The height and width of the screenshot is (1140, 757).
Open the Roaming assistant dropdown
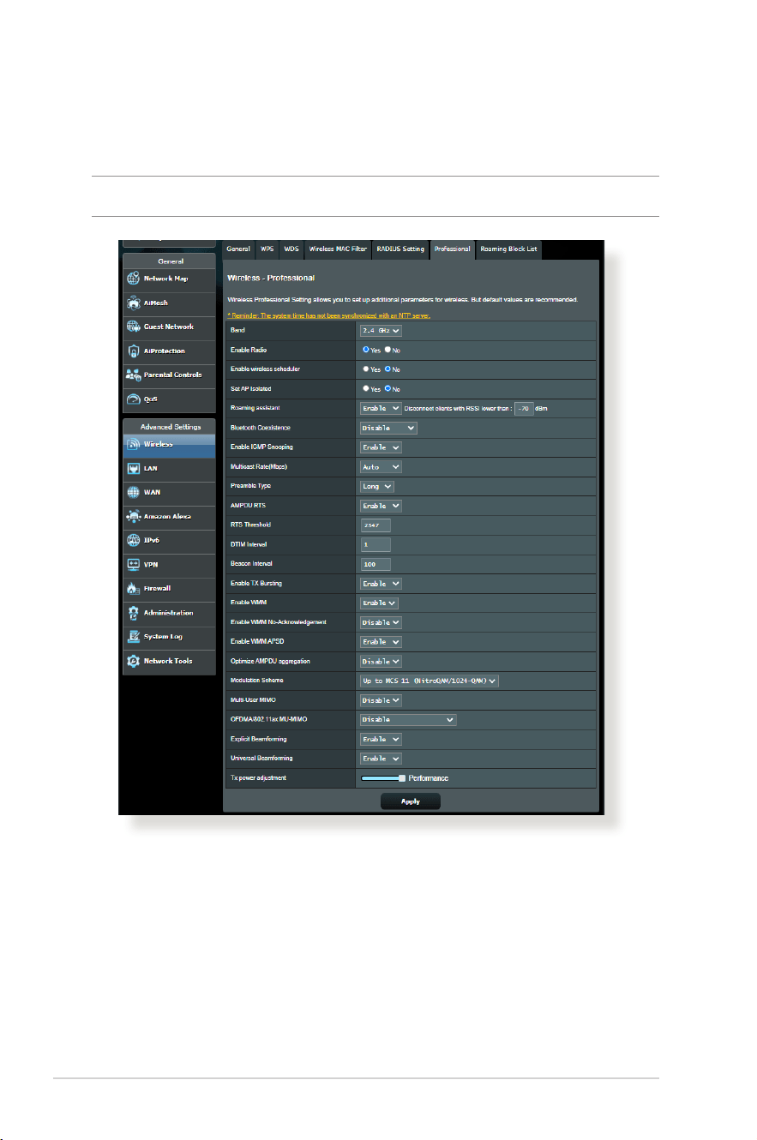pos(381,408)
